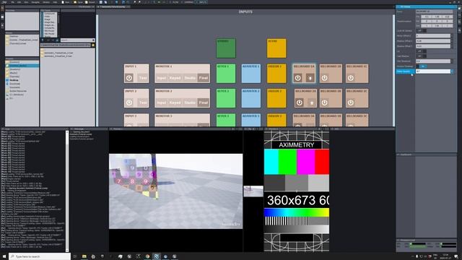462x260 pixels.
Task: Toggle the Cast Shadow switch
Action: point(421,56)
